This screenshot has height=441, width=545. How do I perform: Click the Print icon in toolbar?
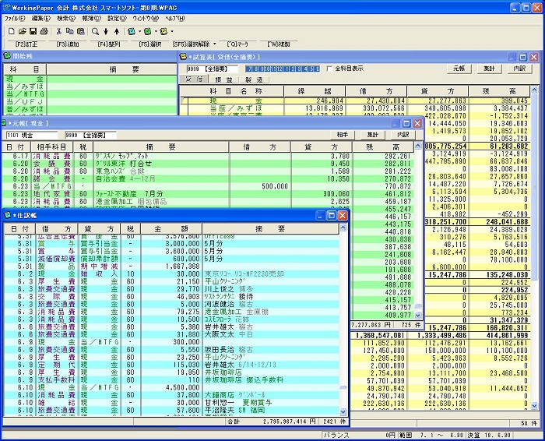pyautogui.click(x=44, y=31)
